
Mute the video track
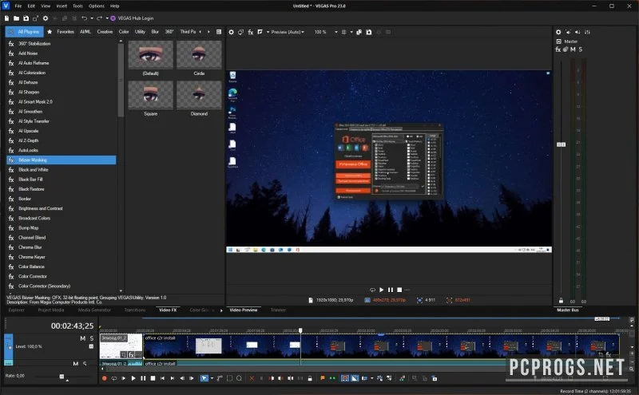point(83,338)
